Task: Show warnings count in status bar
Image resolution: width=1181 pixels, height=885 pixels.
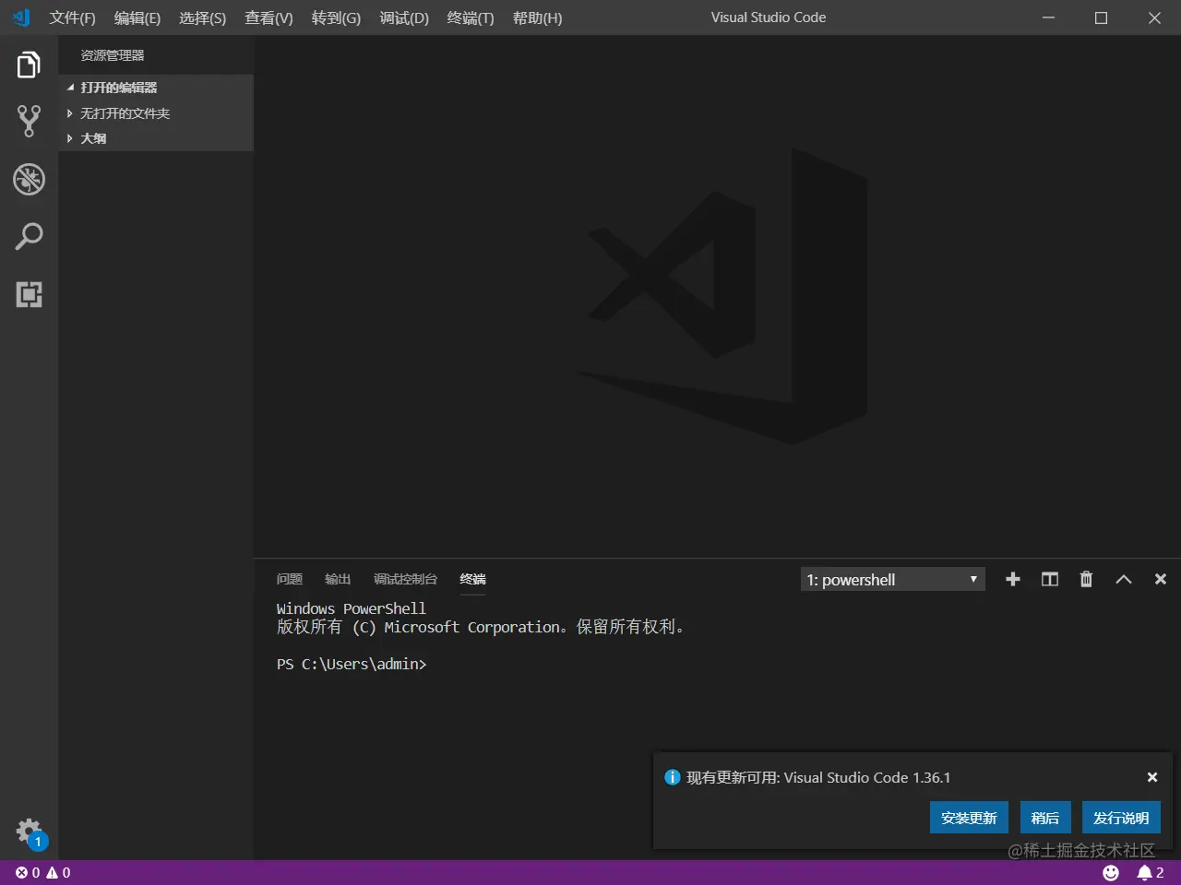Action: coord(58,872)
